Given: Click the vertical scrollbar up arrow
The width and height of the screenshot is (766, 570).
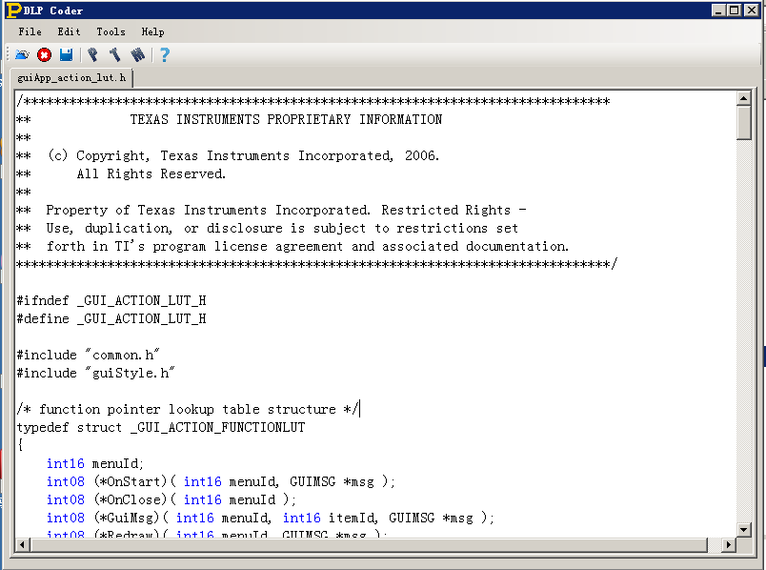Looking at the screenshot, I should point(743,98).
